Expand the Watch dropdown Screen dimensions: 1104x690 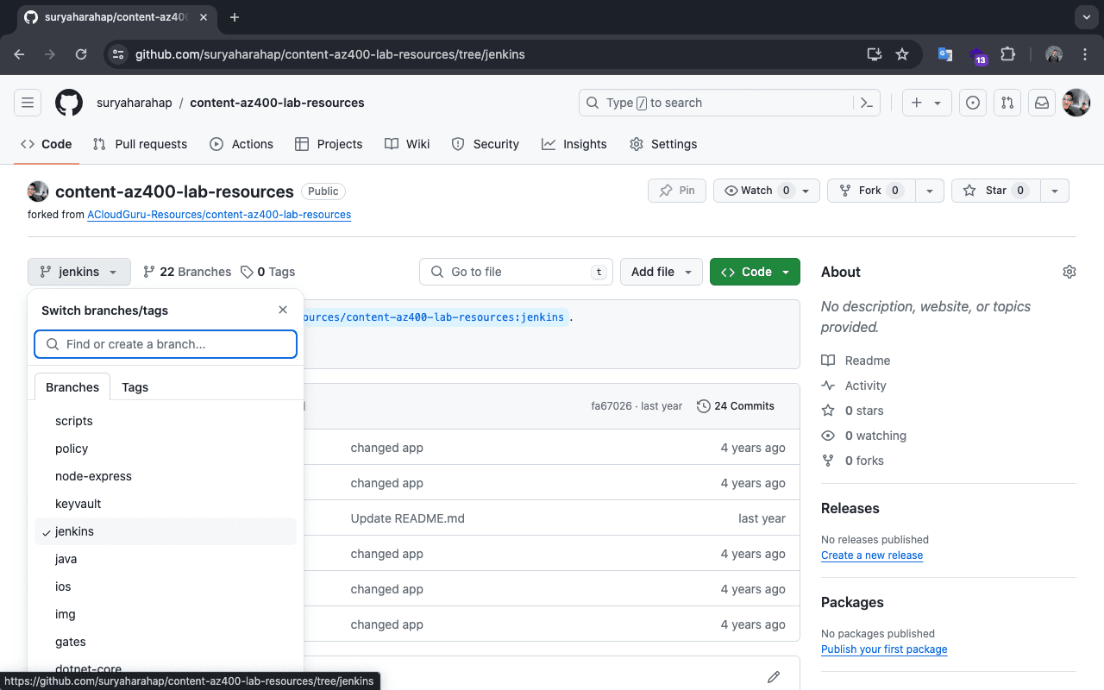767,191
